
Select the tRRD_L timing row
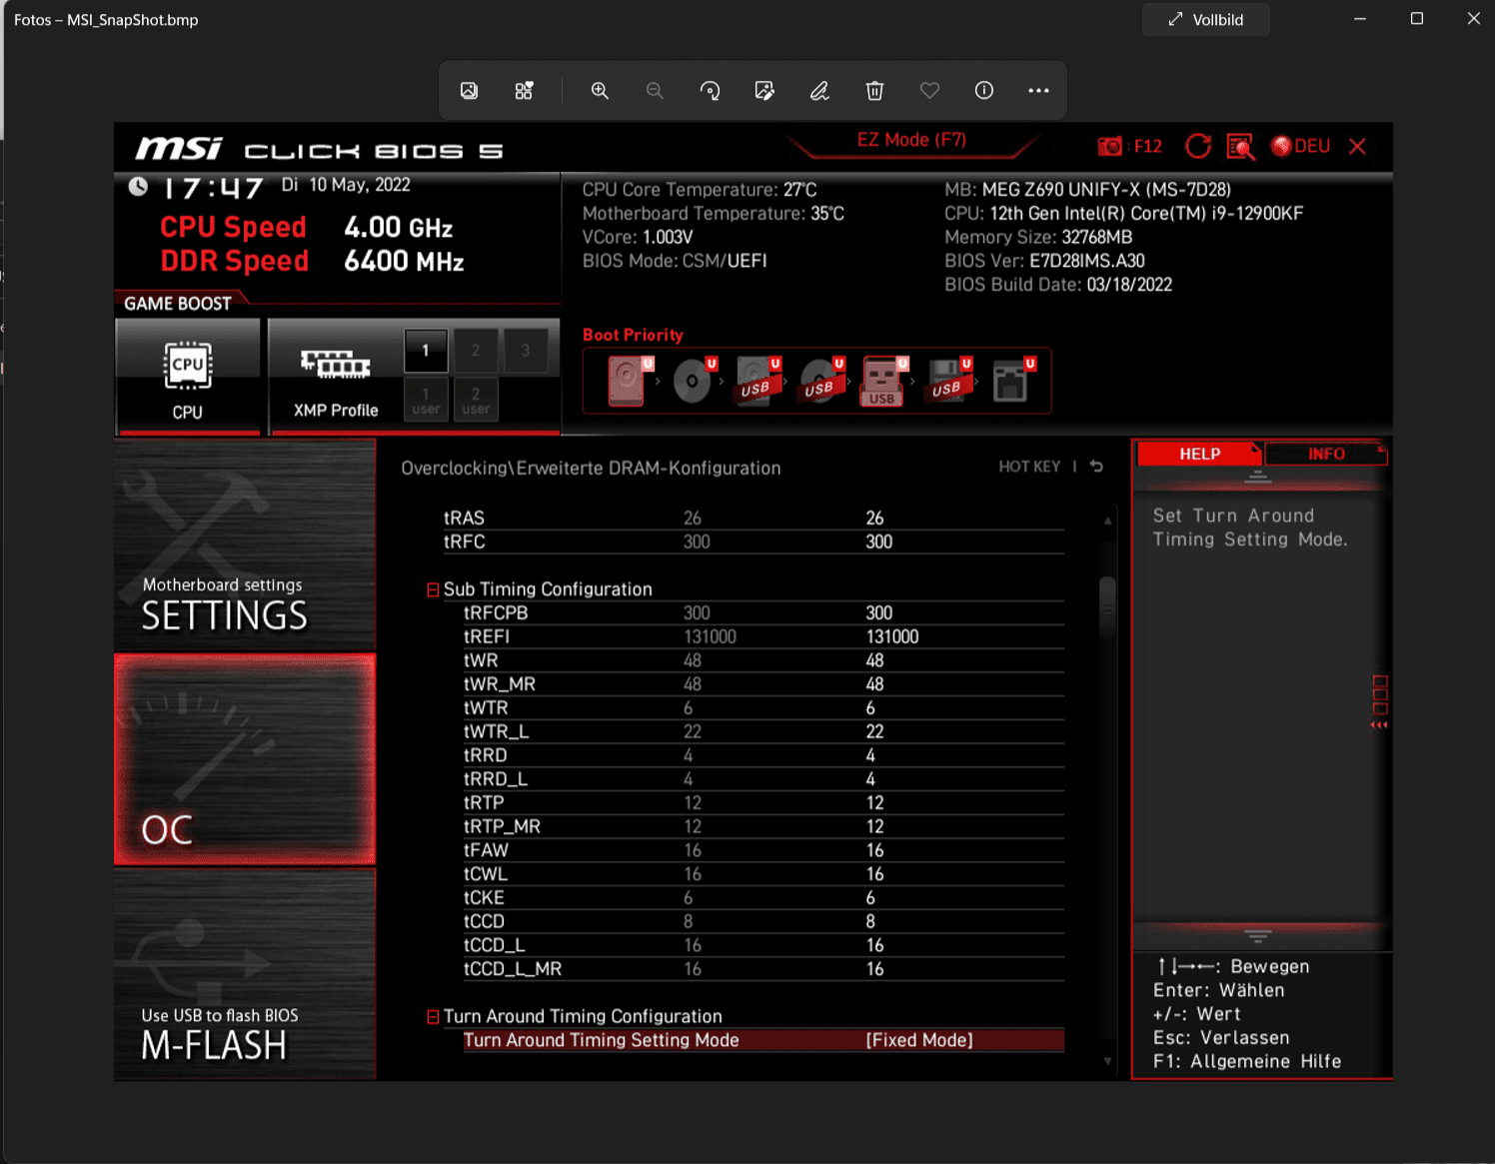[x=763, y=779]
